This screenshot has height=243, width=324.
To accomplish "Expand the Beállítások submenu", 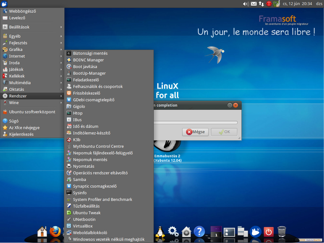I will point(32,27).
